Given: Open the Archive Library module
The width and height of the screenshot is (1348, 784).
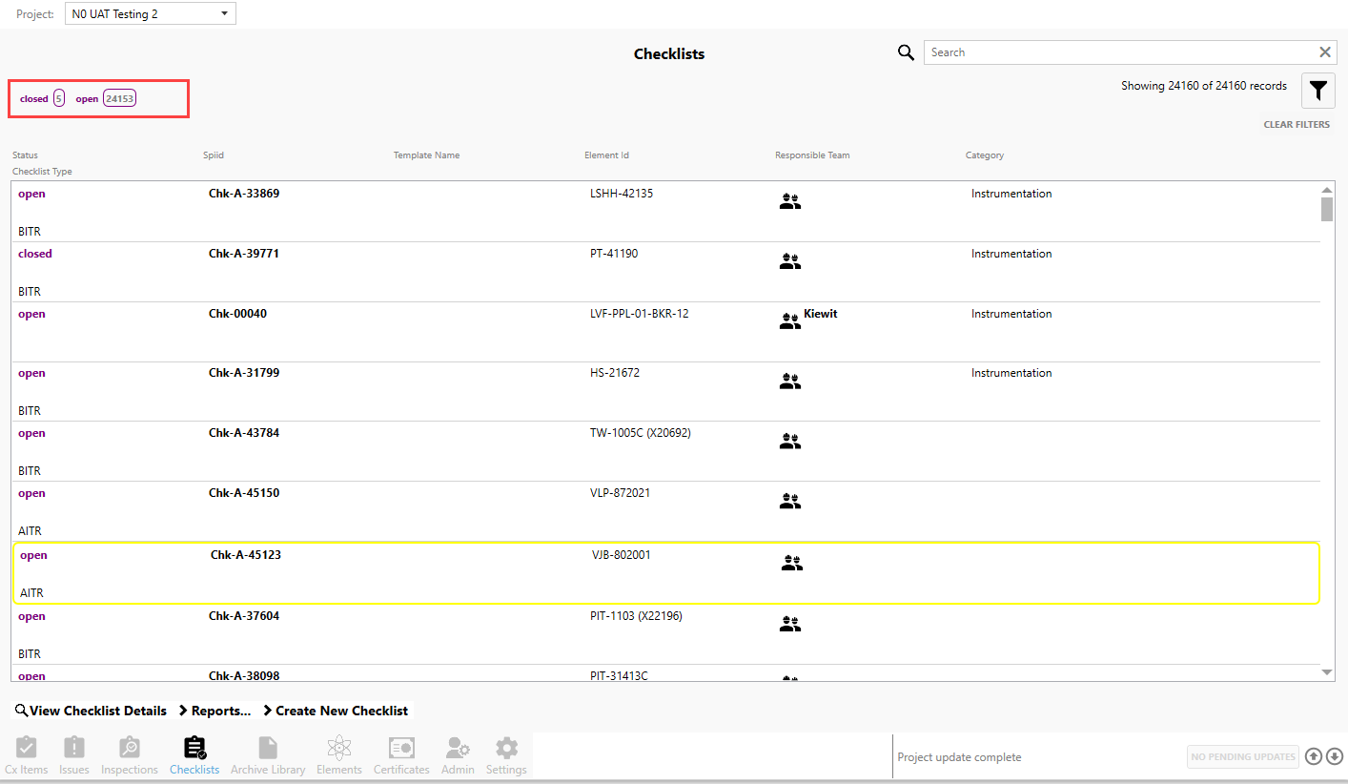Looking at the screenshot, I should coord(268,755).
